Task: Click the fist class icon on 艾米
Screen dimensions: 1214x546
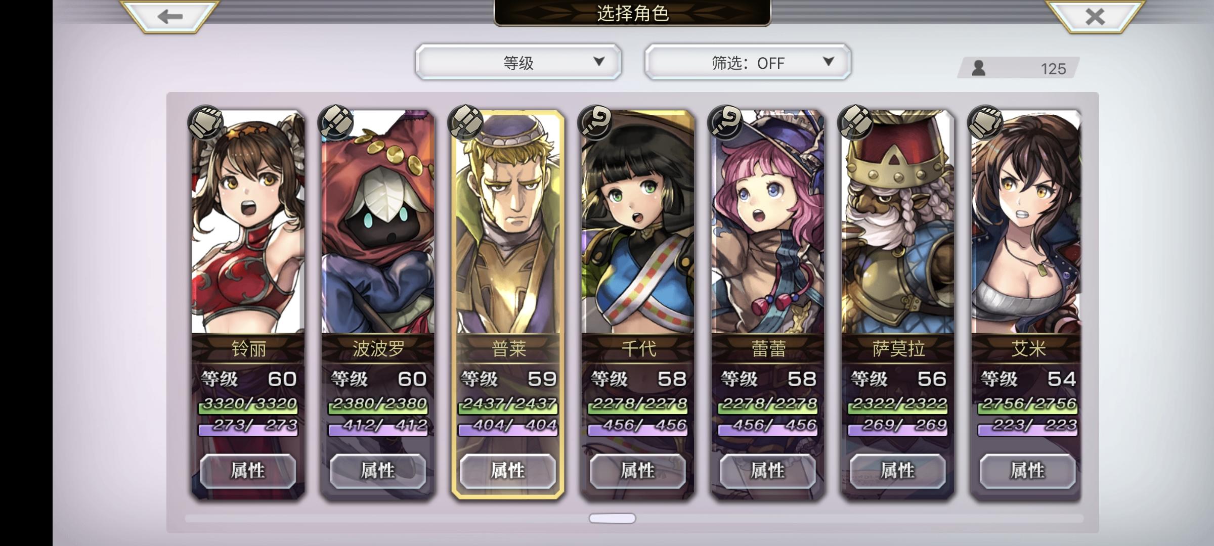Action: pos(985,122)
